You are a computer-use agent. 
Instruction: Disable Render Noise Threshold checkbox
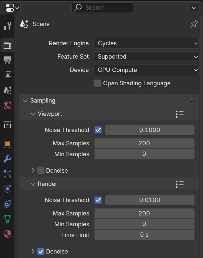(98, 200)
